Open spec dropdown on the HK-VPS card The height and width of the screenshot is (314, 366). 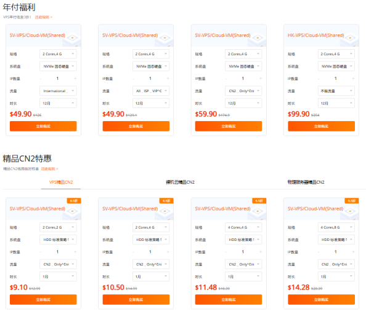tap(336, 54)
